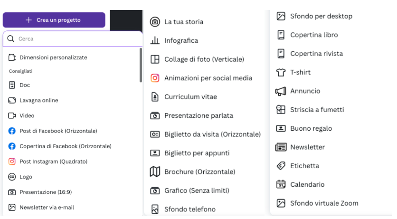Select the Etichetta tag icon
The height and width of the screenshot is (219, 397).
(281, 166)
